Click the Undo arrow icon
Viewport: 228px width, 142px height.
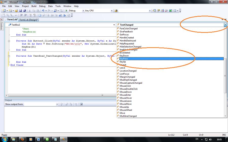(x=43, y=11)
